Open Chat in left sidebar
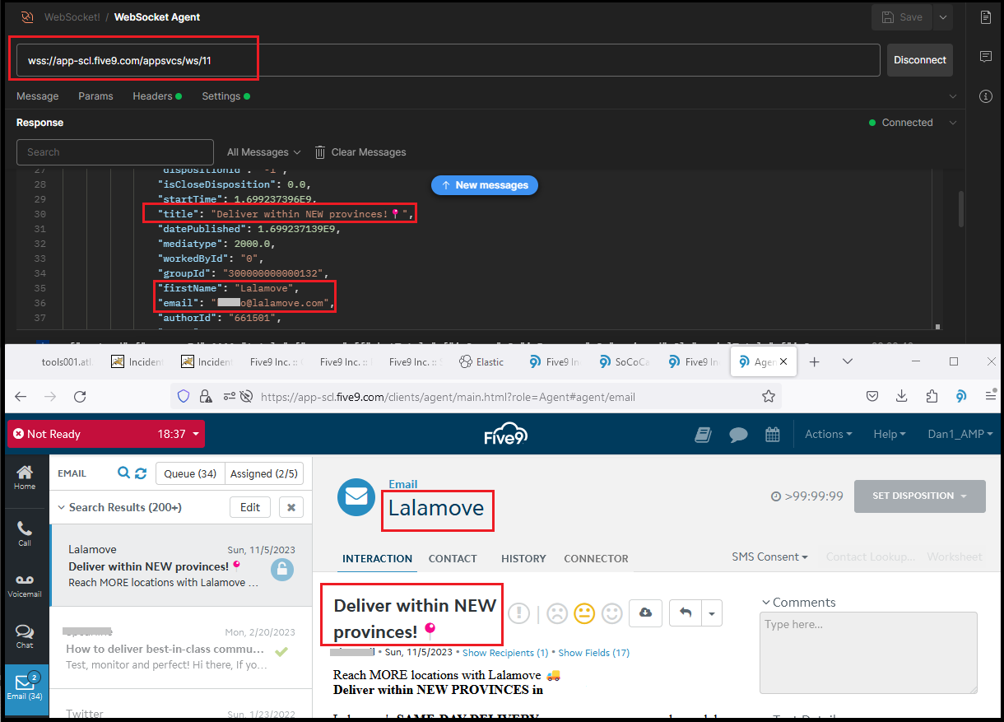This screenshot has width=1004, height=722. (x=25, y=636)
